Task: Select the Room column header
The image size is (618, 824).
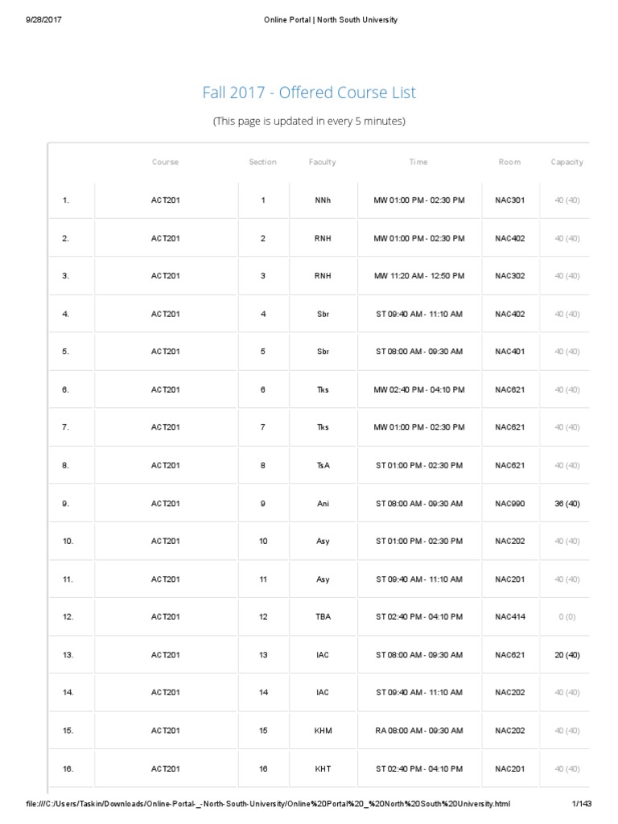Action: (509, 162)
